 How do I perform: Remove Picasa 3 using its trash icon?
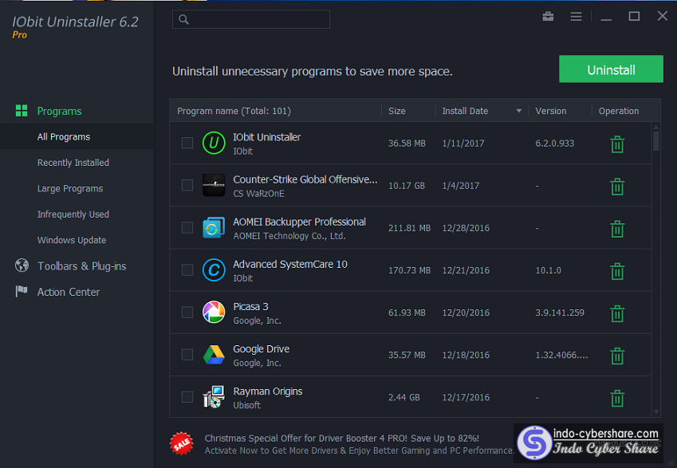coord(617,313)
